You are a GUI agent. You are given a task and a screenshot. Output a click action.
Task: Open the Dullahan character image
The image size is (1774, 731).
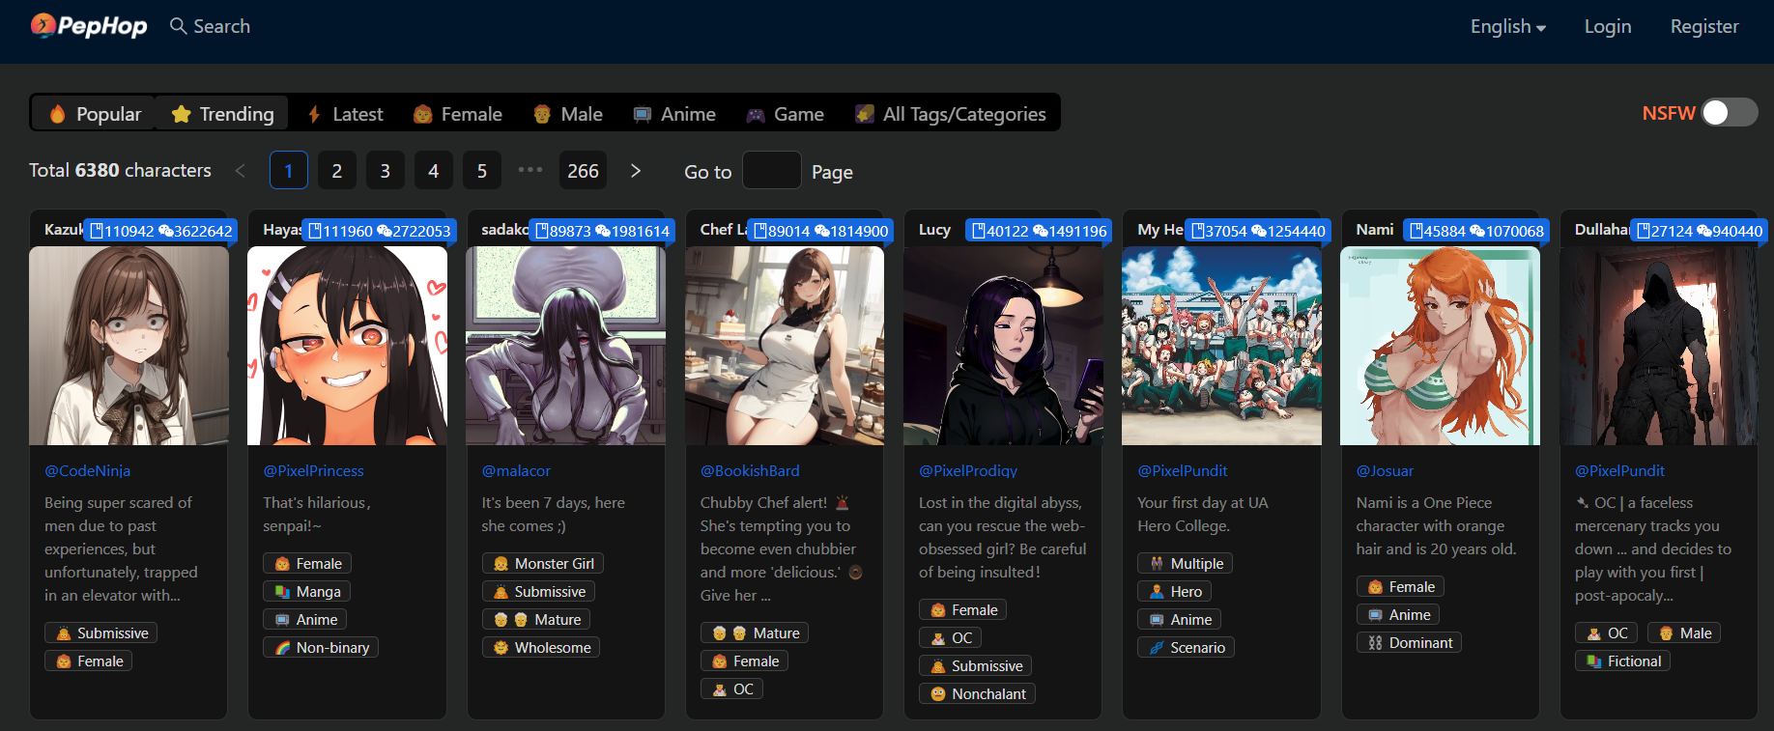tap(1659, 346)
